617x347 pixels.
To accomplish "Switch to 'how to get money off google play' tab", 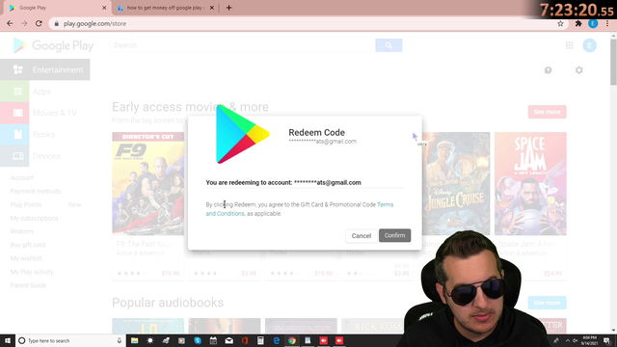I will [165, 8].
